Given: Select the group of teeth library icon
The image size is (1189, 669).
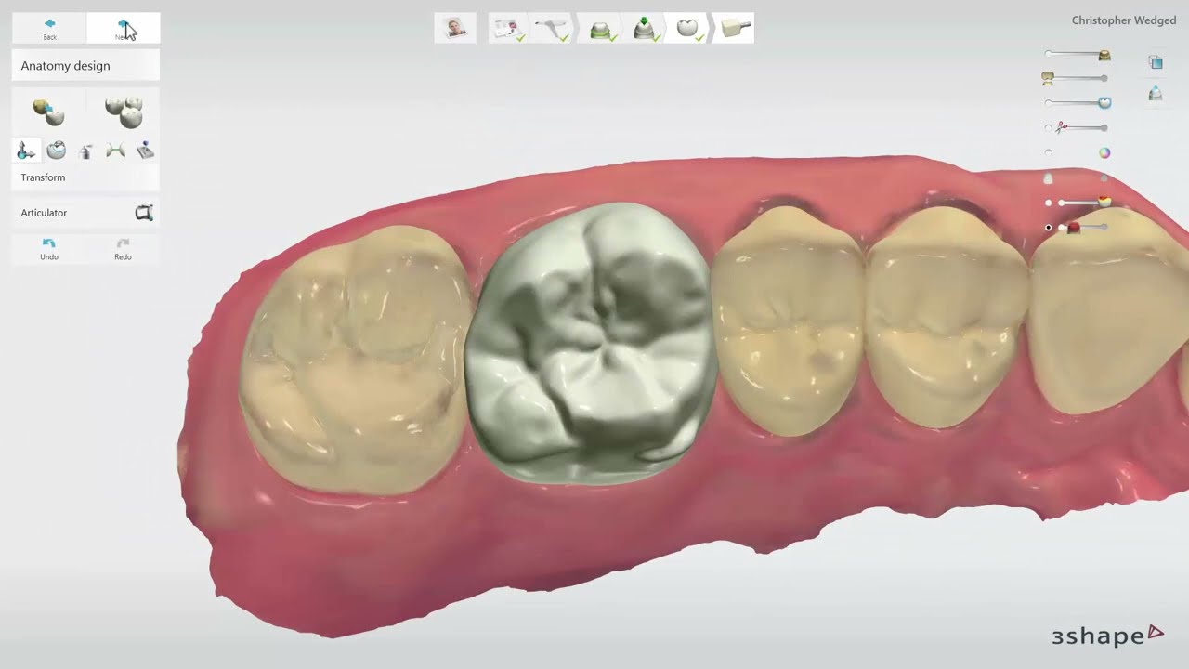Looking at the screenshot, I should pos(124,111).
